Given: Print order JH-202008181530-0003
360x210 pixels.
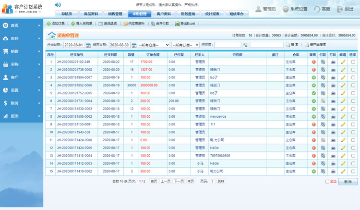Looking at the screenshot, I should pyautogui.click(x=333, y=109).
